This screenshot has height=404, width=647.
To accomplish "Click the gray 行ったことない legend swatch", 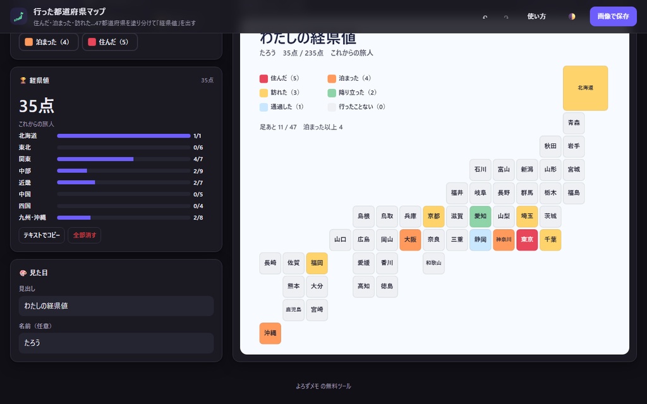I will click(x=332, y=107).
